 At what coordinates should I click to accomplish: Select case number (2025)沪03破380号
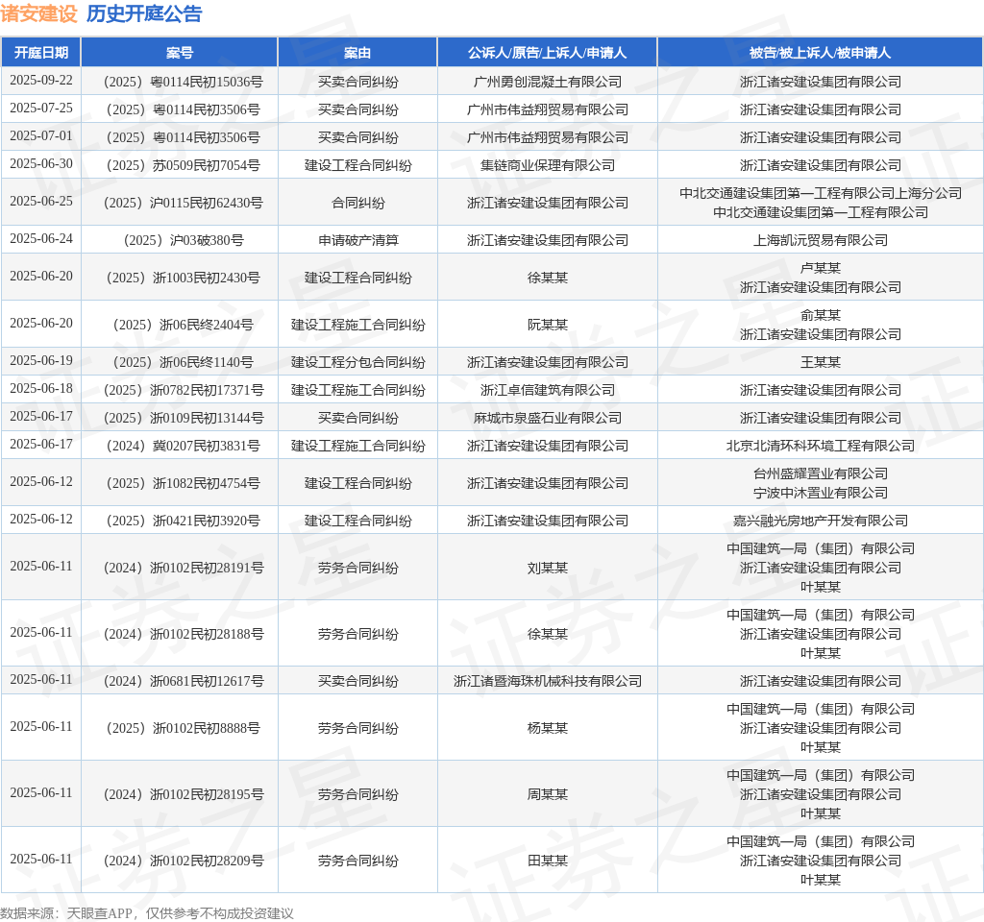(184, 241)
